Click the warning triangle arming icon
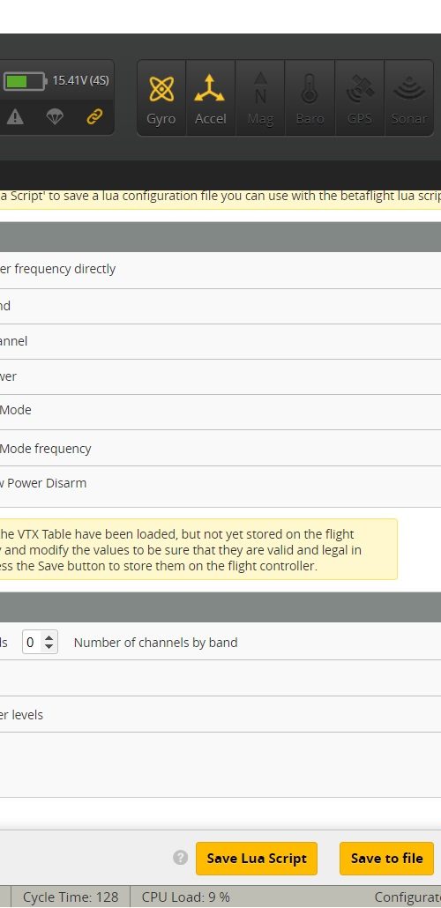The height and width of the screenshot is (908, 441). [x=15, y=117]
